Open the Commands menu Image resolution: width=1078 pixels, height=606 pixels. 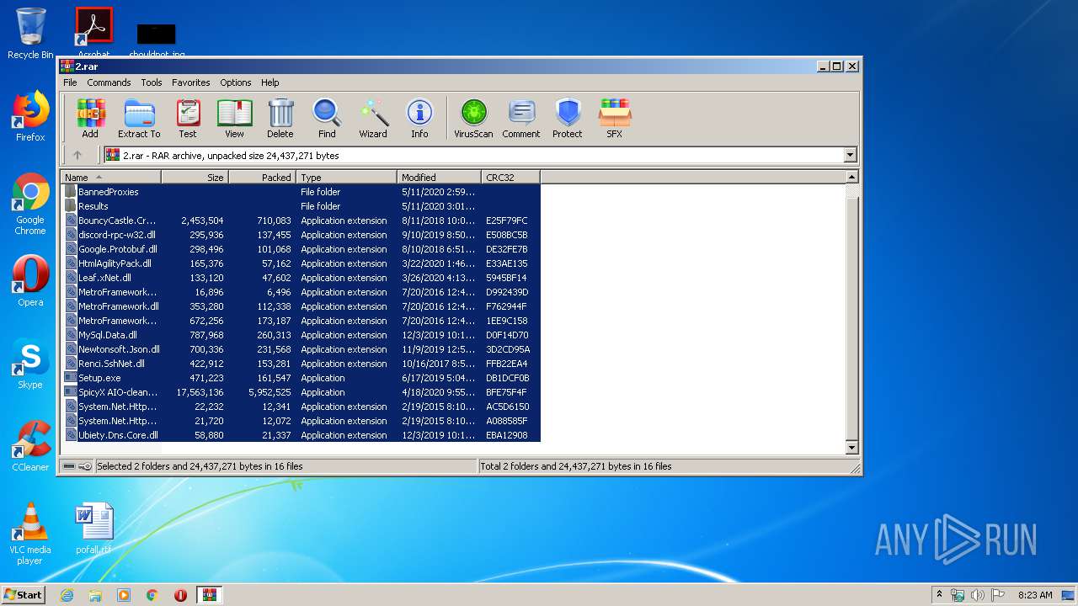pos(109,82)
